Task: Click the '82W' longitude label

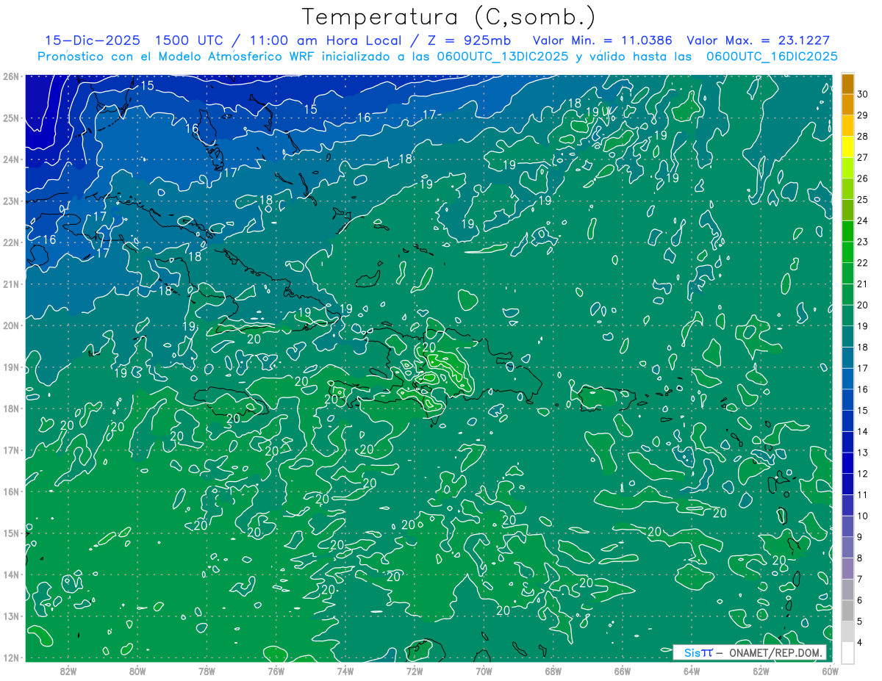Action: point(68,671)
